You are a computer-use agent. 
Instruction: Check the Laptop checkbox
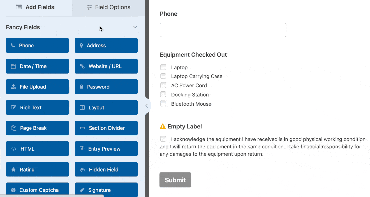coord(163,67)
